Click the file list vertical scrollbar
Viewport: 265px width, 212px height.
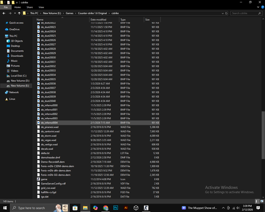263,135
